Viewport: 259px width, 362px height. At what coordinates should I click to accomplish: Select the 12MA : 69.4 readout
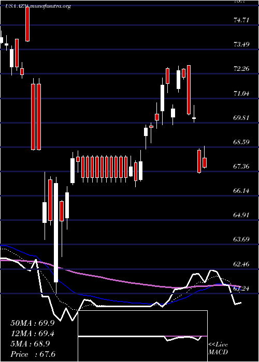33,334
